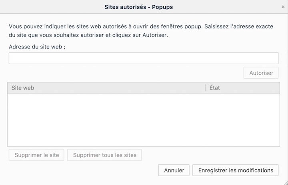Cancel with the Annuler button
This screenshot has width=288, height=185.
point(174,170)
